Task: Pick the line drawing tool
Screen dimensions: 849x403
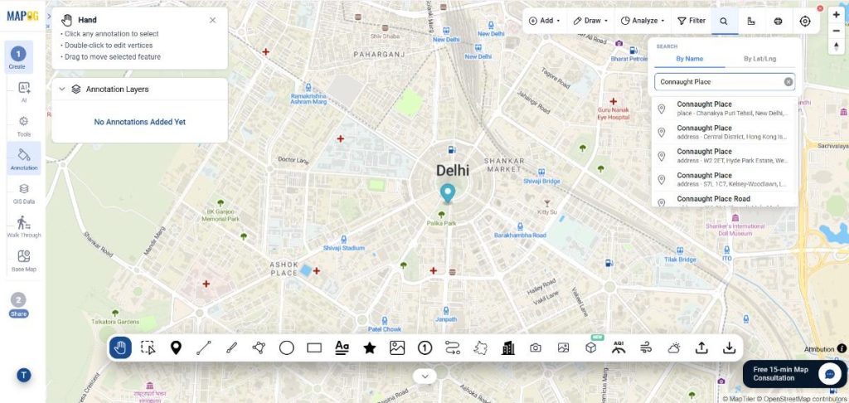Action: (204, 347)
